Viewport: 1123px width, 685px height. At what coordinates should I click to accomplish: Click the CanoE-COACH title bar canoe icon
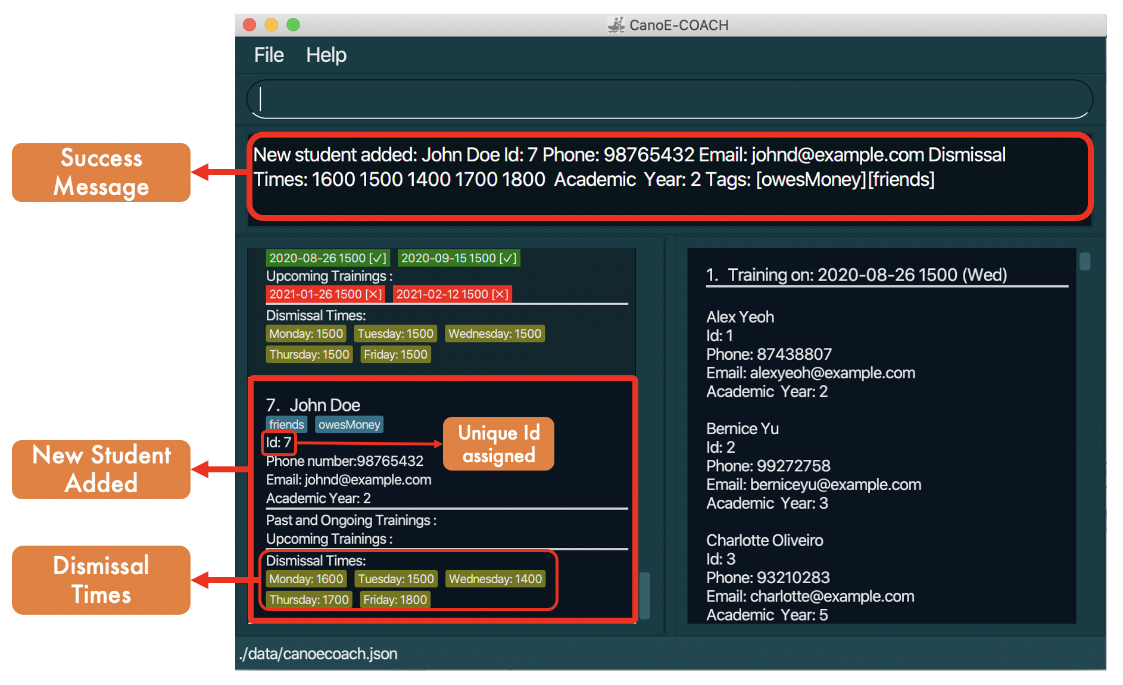pos(616,25)
